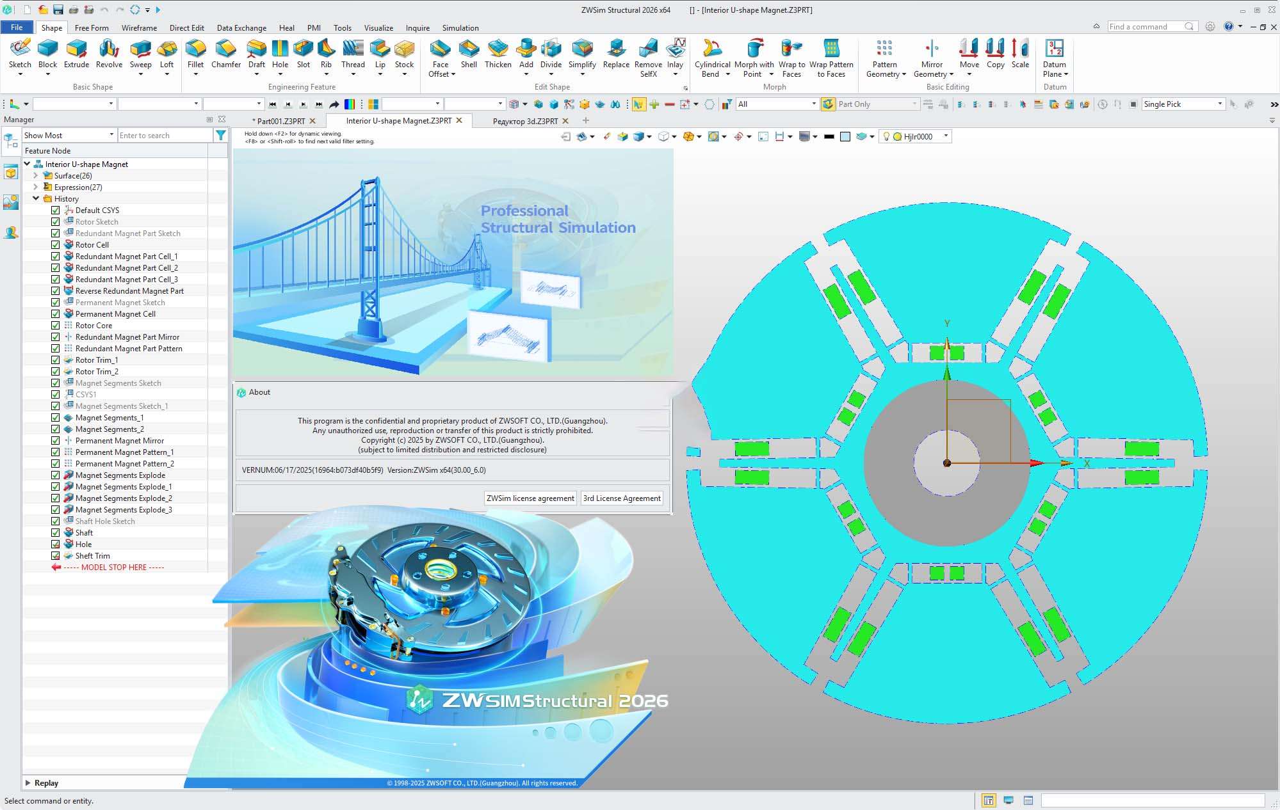Toggle the Shaft feature checkbox
Image resolution: width=1280 pixels, height=810 pixels.
56,533
